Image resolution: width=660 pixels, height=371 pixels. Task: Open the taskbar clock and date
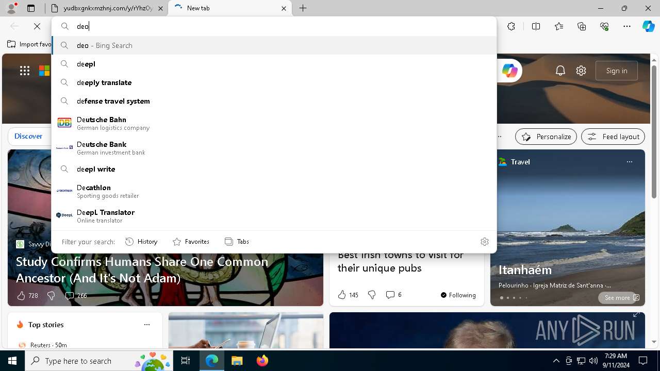point(616,361)
